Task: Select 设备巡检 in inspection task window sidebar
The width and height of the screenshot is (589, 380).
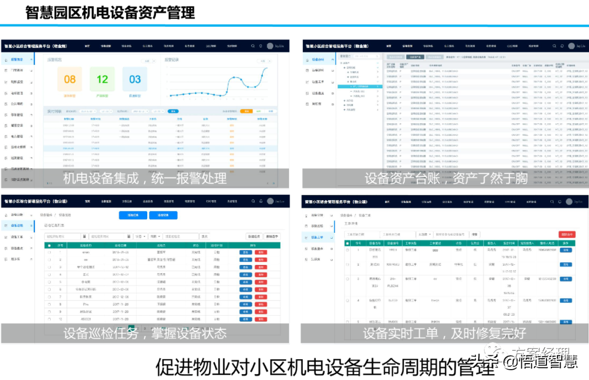Action: point(17,225)
